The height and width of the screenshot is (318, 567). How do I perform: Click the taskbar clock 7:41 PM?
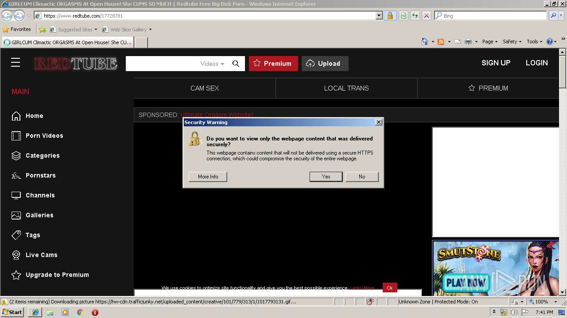pos(544,312)
